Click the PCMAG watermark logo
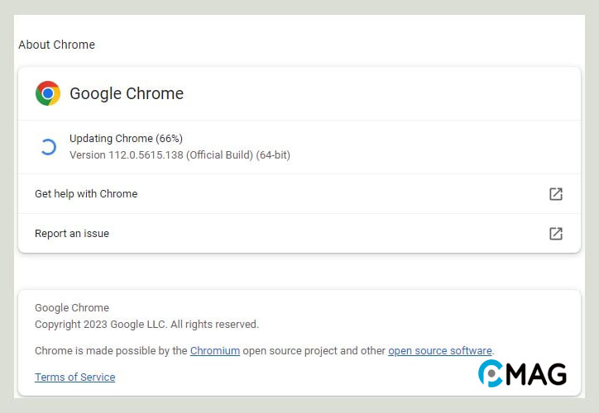This screenshot has height=413, width=599. click(x=522, y=373)
